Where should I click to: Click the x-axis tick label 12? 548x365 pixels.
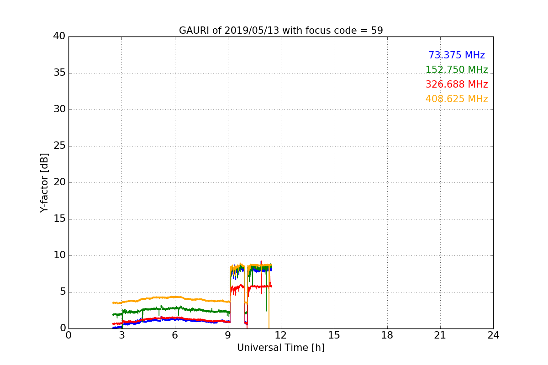coord(281,335)
